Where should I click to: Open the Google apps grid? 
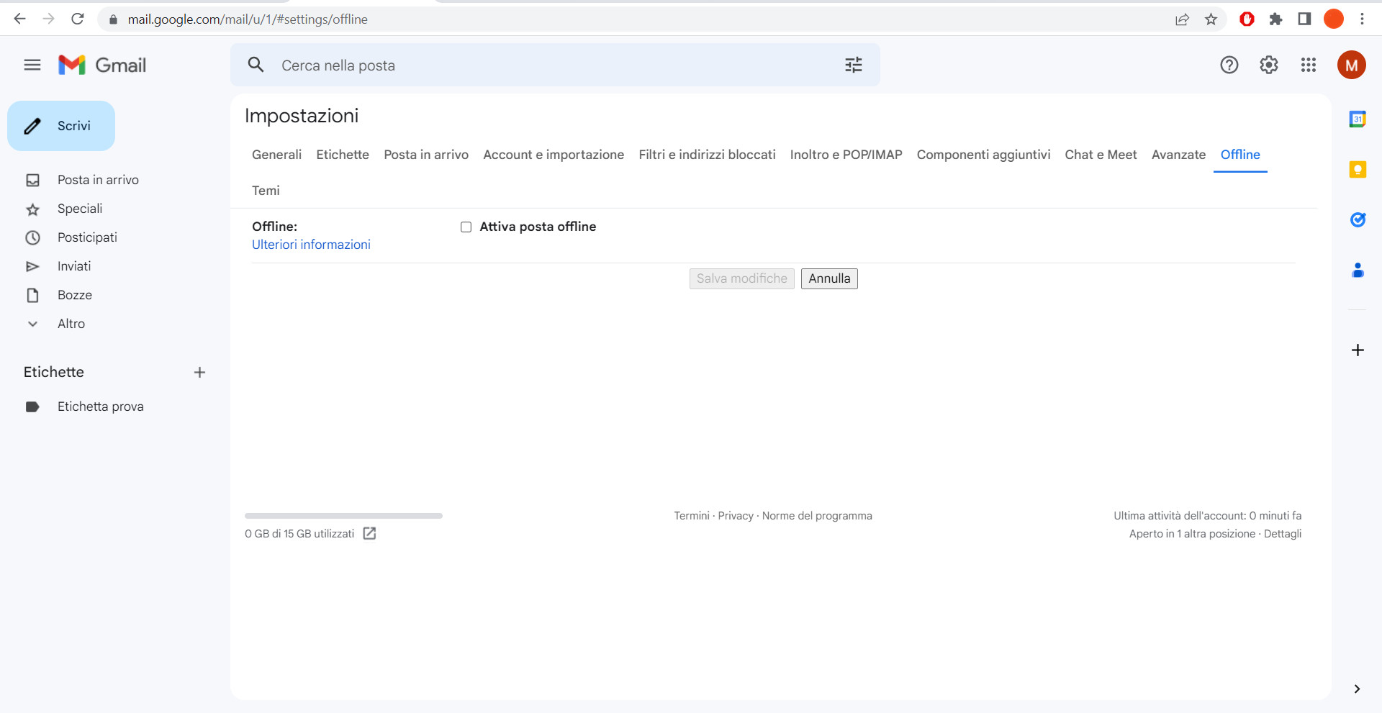click(1308, 65)
